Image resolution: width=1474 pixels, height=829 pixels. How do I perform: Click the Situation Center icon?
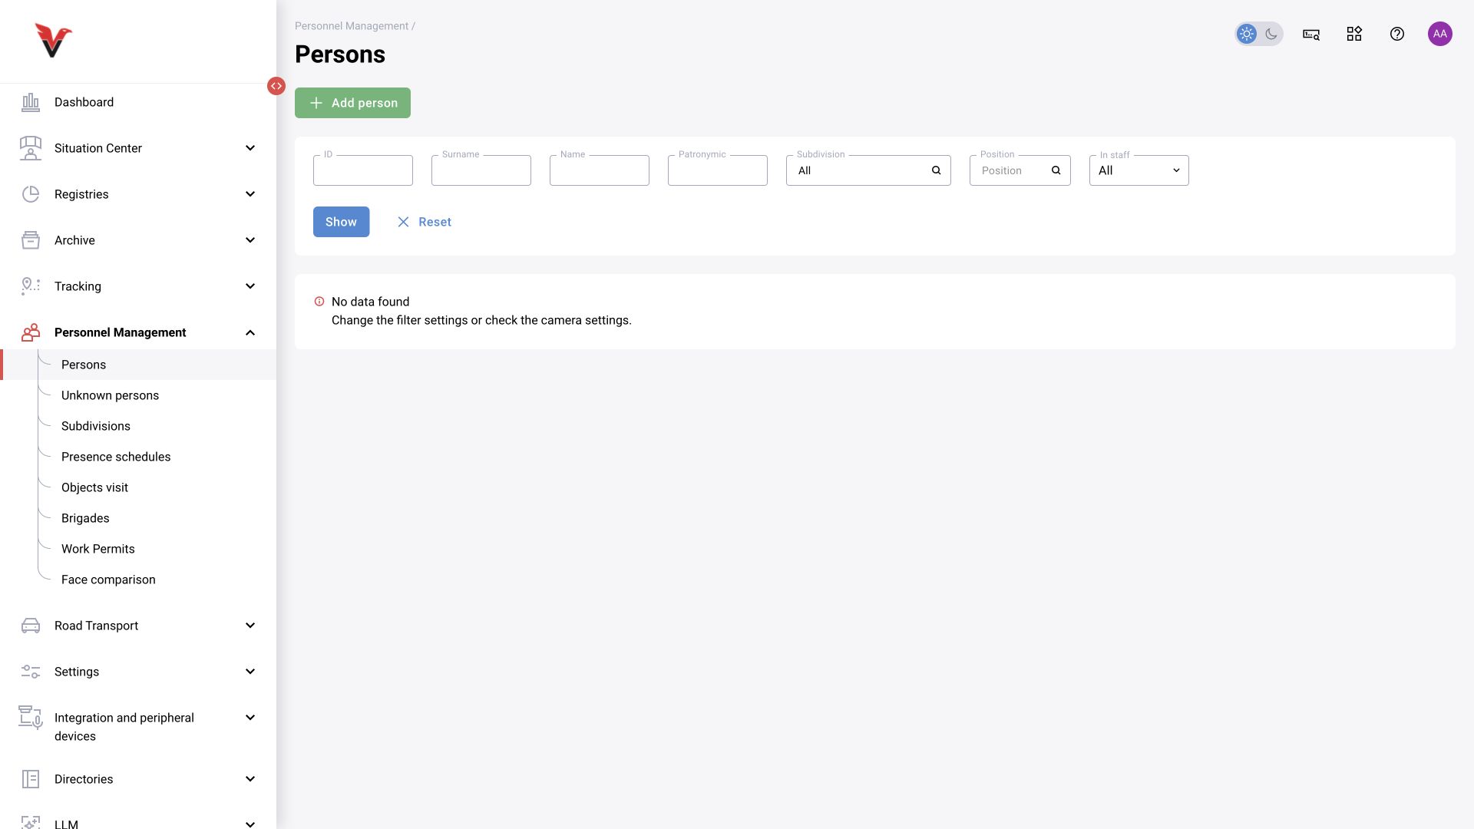coord(31,148)
